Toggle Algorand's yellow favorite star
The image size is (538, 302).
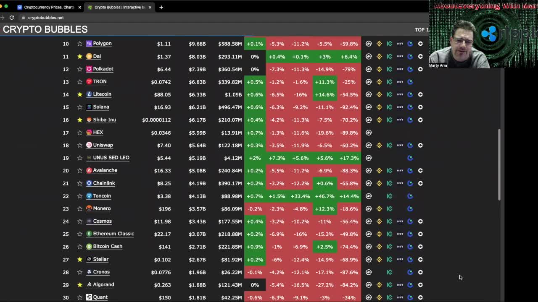coord(80,285)
